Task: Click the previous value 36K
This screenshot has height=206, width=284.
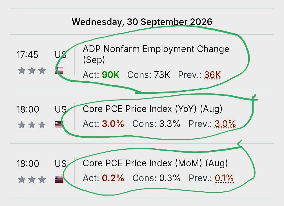Action: [x=212, y=75]
